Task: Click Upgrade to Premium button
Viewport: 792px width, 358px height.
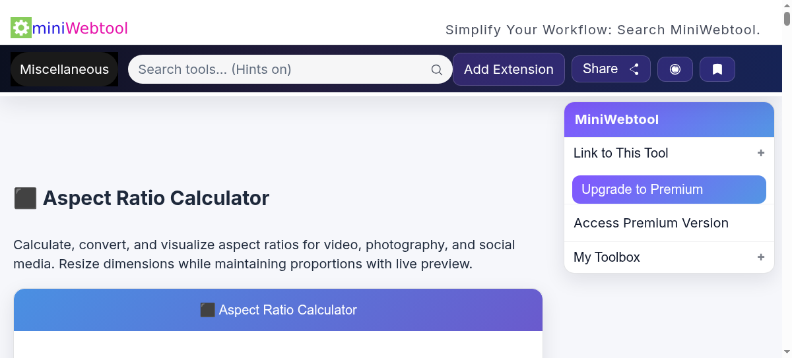Action: point(669,189)
